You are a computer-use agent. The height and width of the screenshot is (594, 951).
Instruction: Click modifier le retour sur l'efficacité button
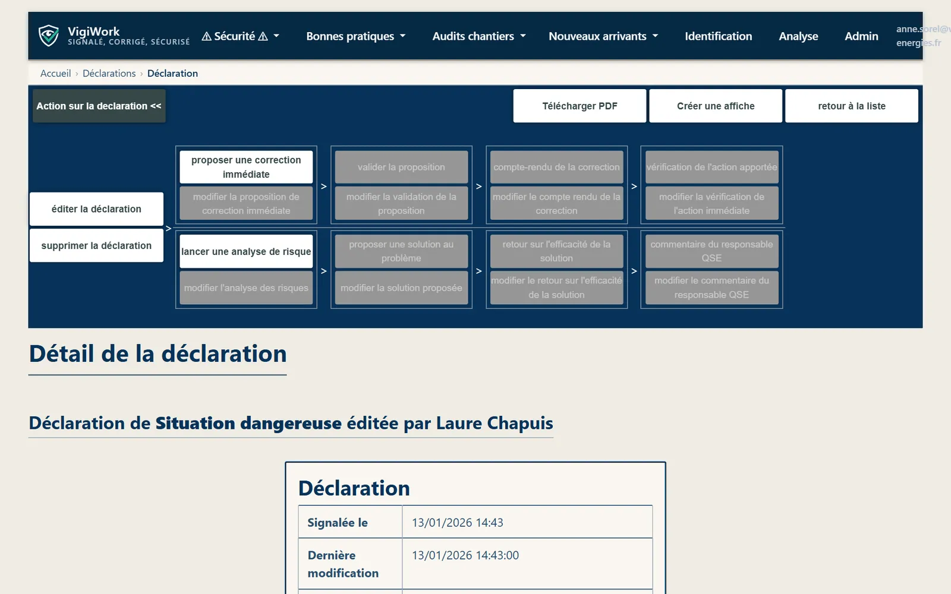tap(556, 287)
